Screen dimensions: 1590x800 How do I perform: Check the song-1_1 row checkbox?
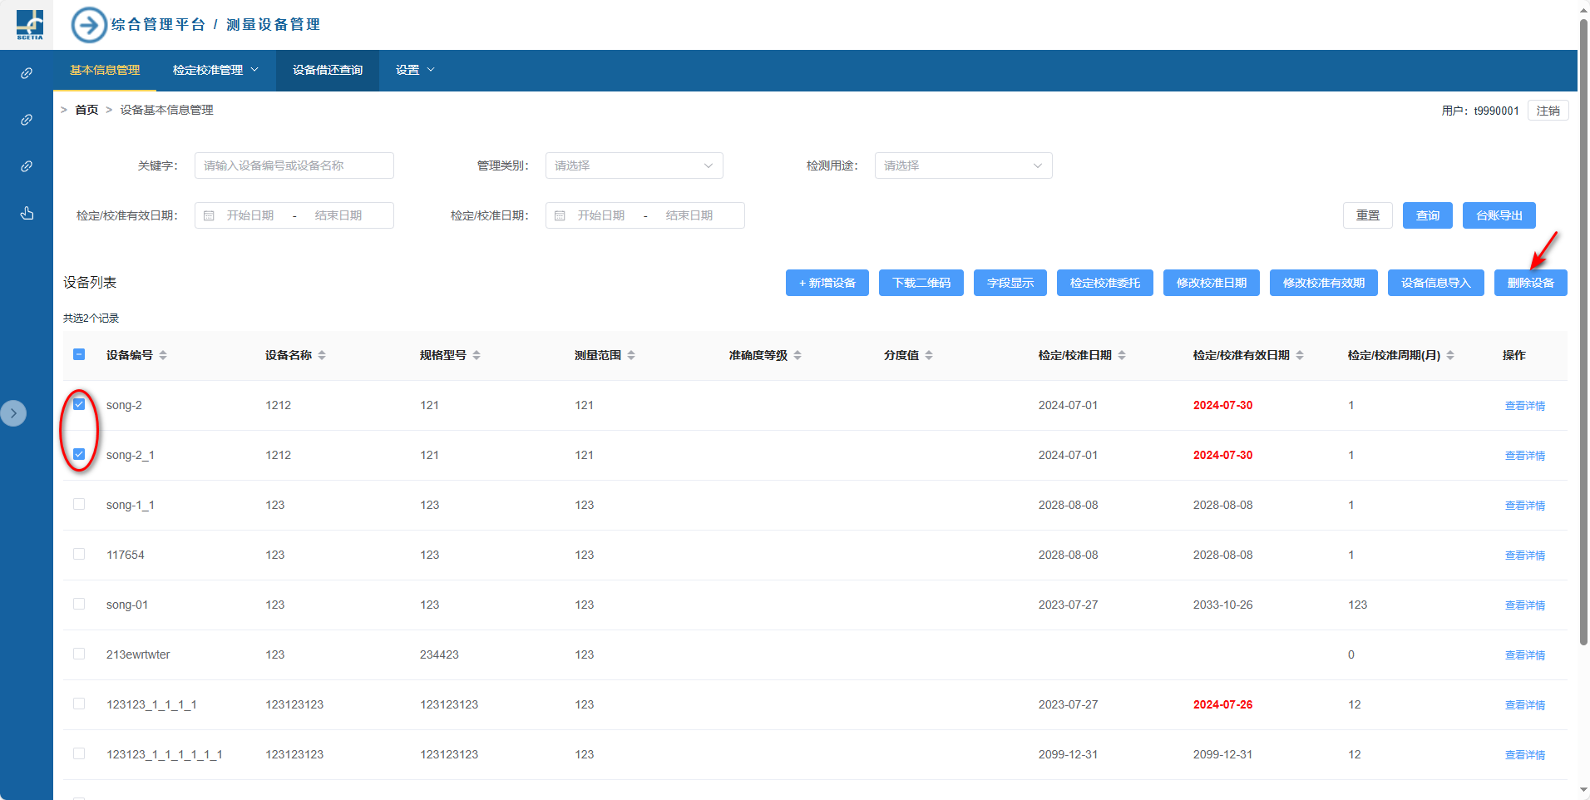(x=79, y=504)
